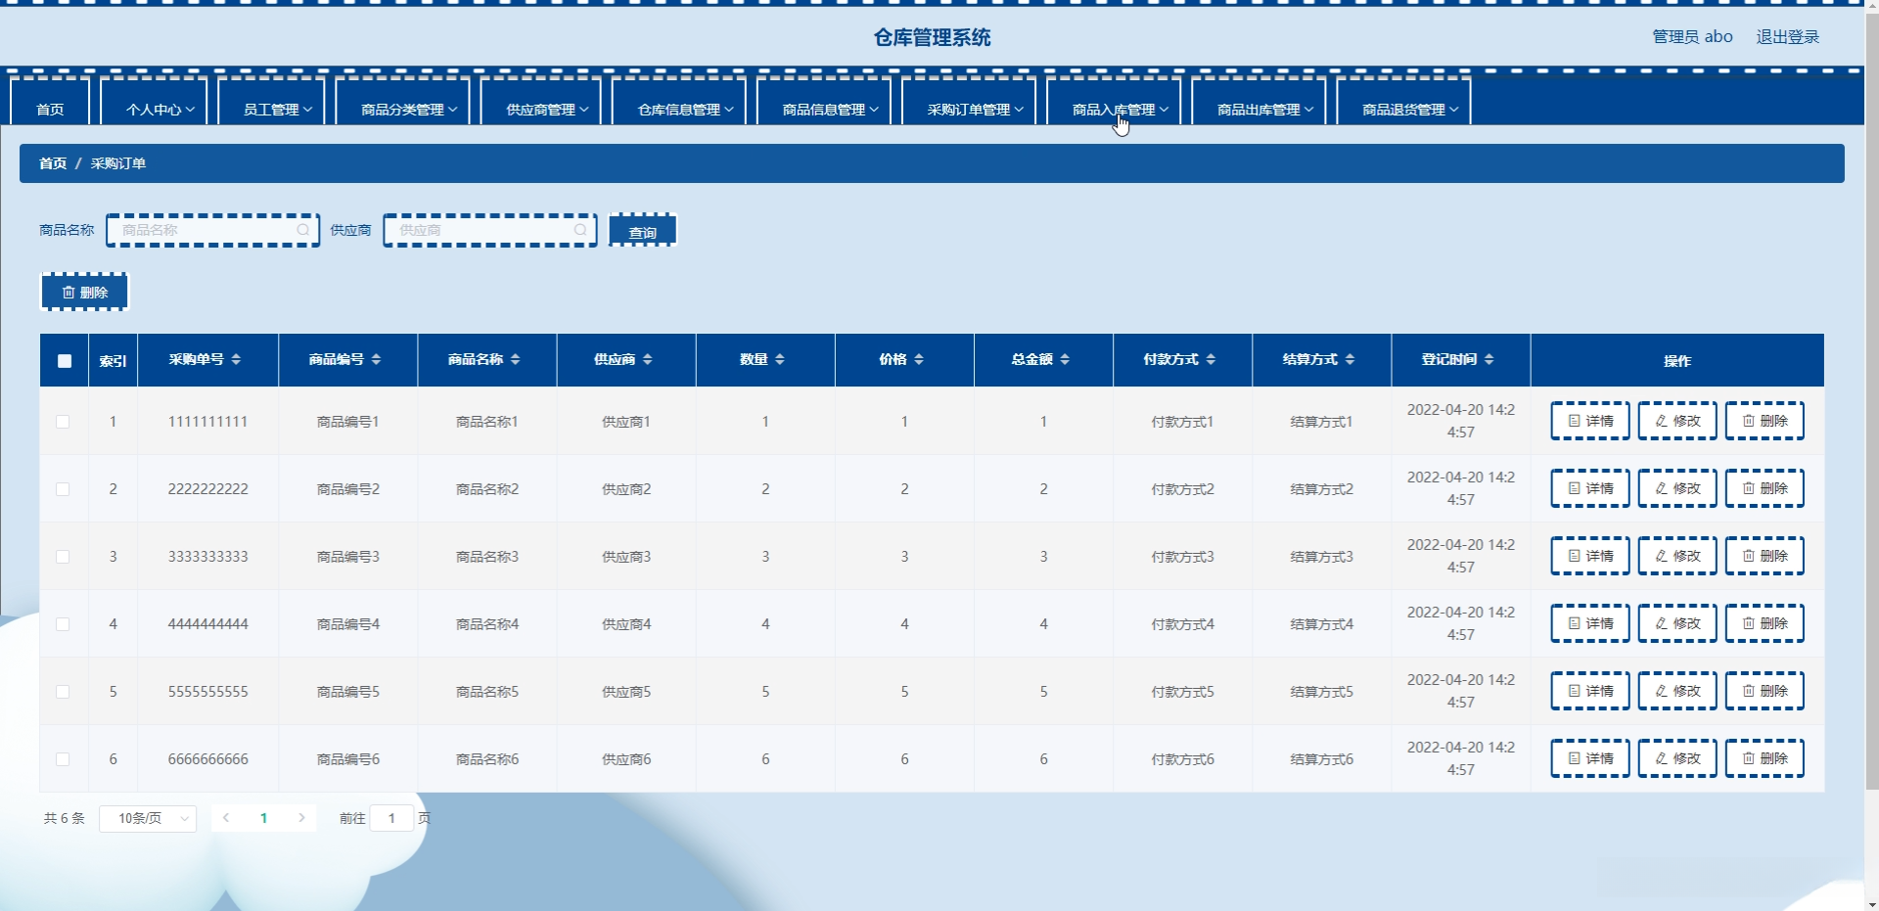
Task: Click 删除 for order 2222222222
Action: click(1764, 488)
